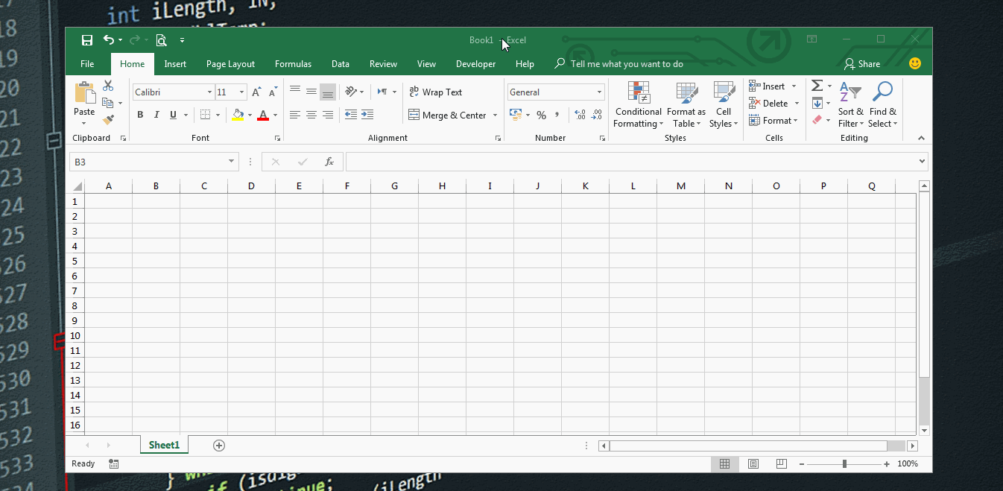Apply top vertical alignment

coord(295,92)
